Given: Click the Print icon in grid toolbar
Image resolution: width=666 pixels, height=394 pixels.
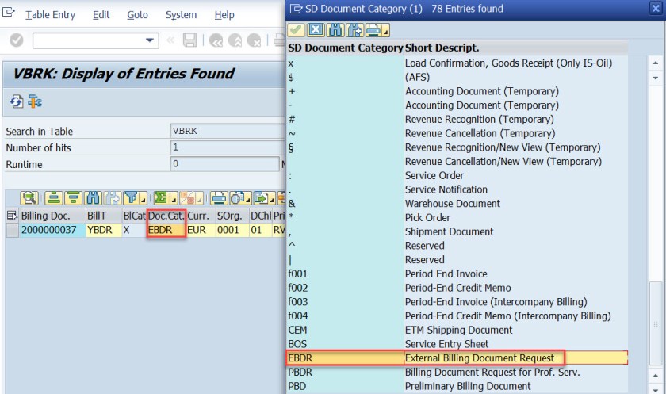Looking at the screenshot, I should (x=219, y=198).
